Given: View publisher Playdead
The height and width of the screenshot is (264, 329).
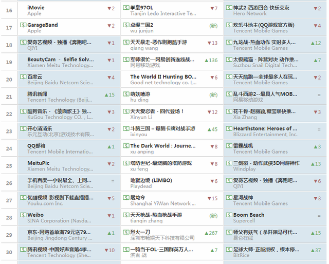Looking at the screenshot, I should pyautogui.click(x=141, y=186).
